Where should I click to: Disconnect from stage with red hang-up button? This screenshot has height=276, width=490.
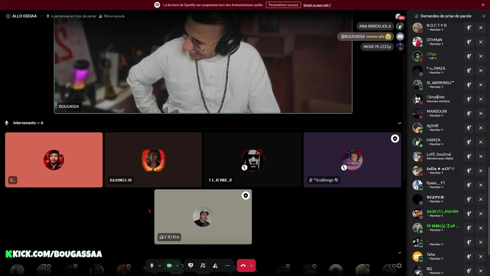point(243,266)
